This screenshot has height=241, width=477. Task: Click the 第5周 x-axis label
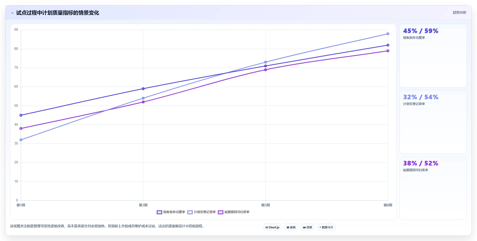click(265, 205)
